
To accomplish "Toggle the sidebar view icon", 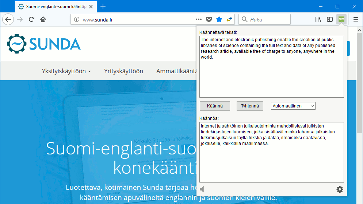I will click(330, 19).
